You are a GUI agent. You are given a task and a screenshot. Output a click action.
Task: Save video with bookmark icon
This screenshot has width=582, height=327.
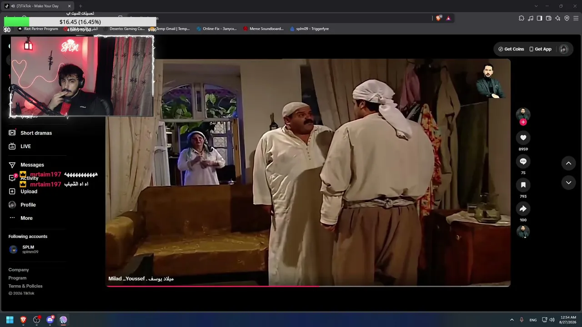pos(523,185)
